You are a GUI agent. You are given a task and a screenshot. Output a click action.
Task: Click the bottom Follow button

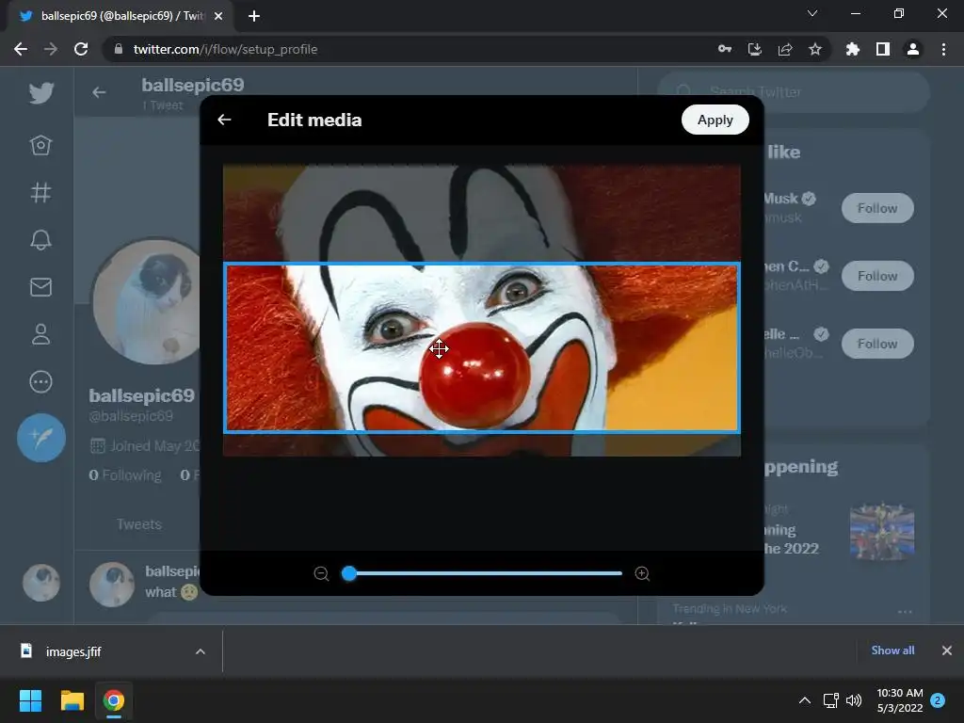tap(877, 344)
